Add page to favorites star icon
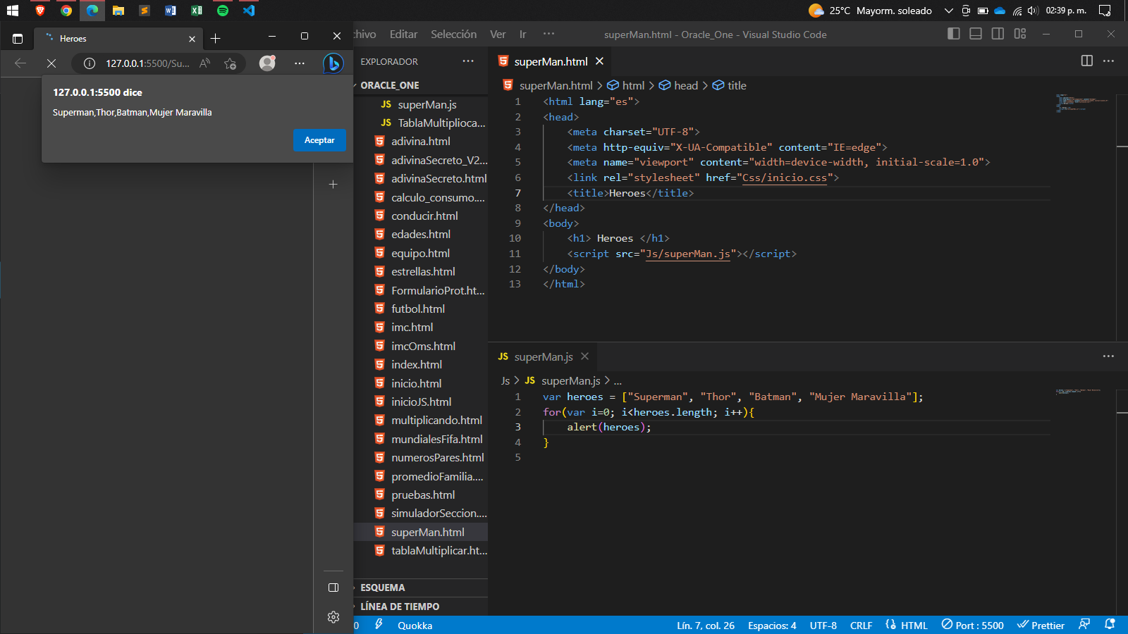The image size is (1128, 634). point(230,63)
